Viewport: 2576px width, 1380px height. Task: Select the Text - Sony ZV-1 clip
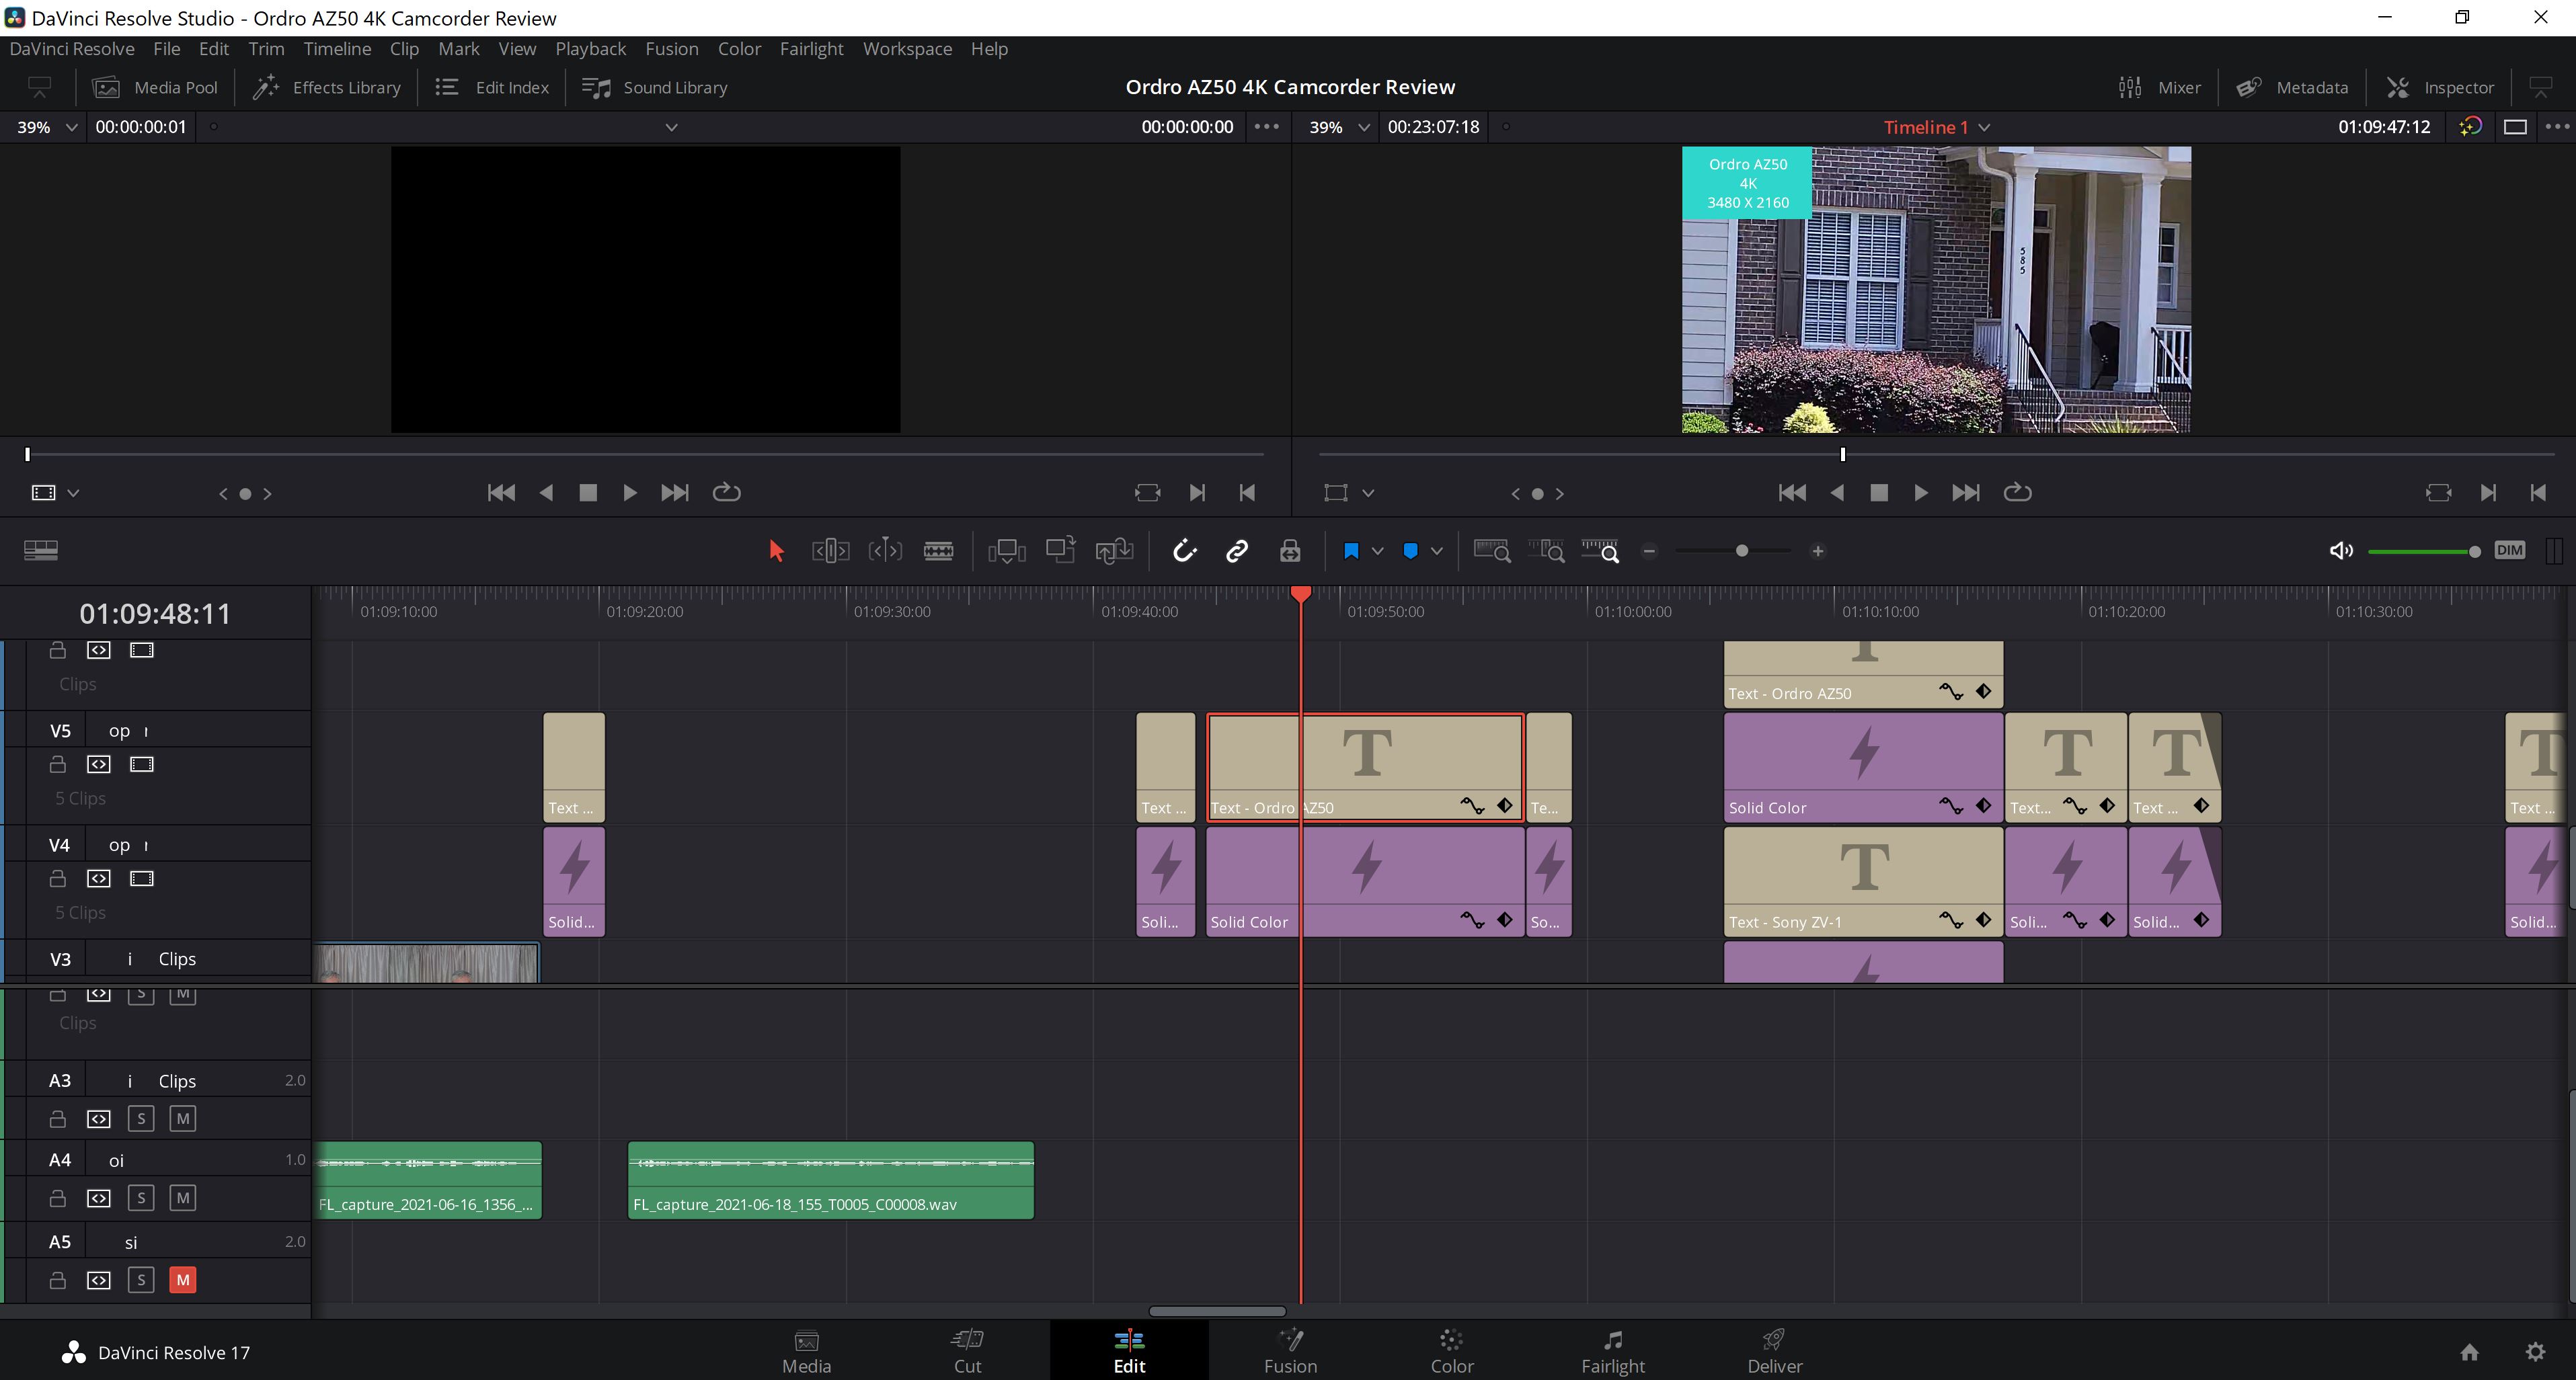pyautogui.click(x=1863, y=882)
